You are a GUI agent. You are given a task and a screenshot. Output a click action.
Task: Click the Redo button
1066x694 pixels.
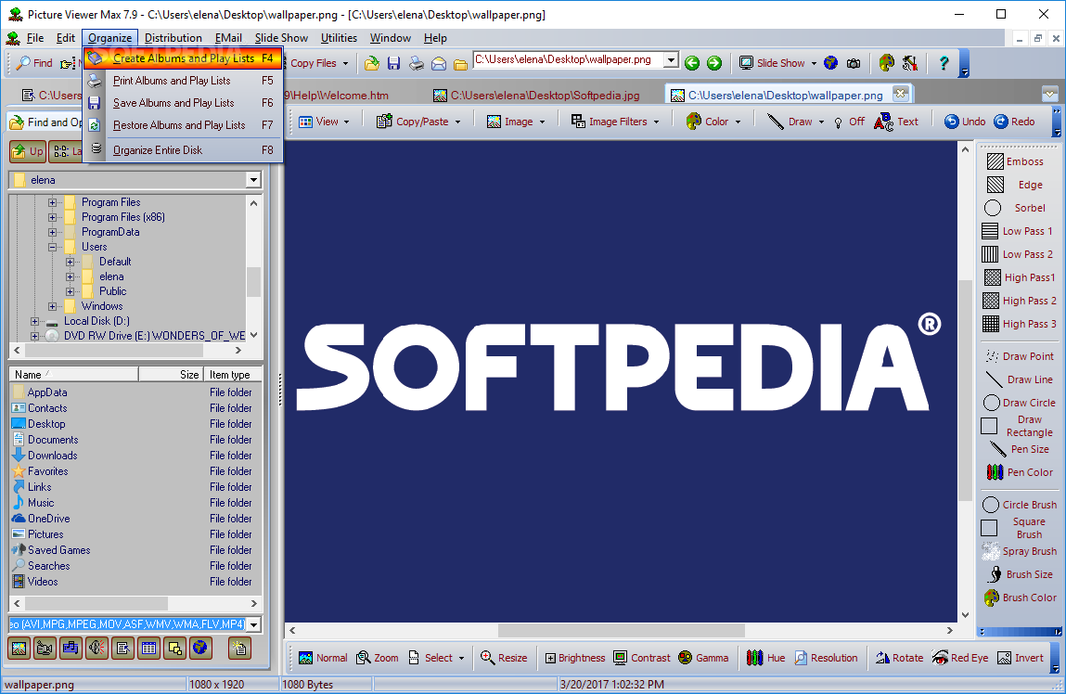(1014, 122)
